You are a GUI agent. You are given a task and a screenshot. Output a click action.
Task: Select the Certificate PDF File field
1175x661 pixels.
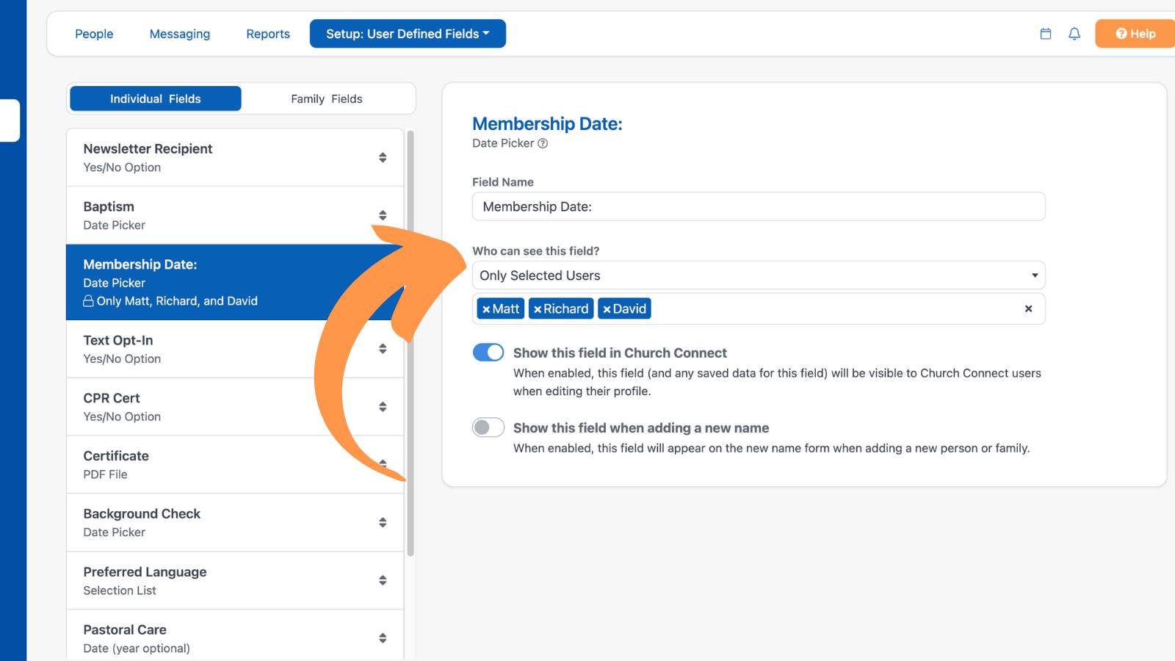click(235, 465)
